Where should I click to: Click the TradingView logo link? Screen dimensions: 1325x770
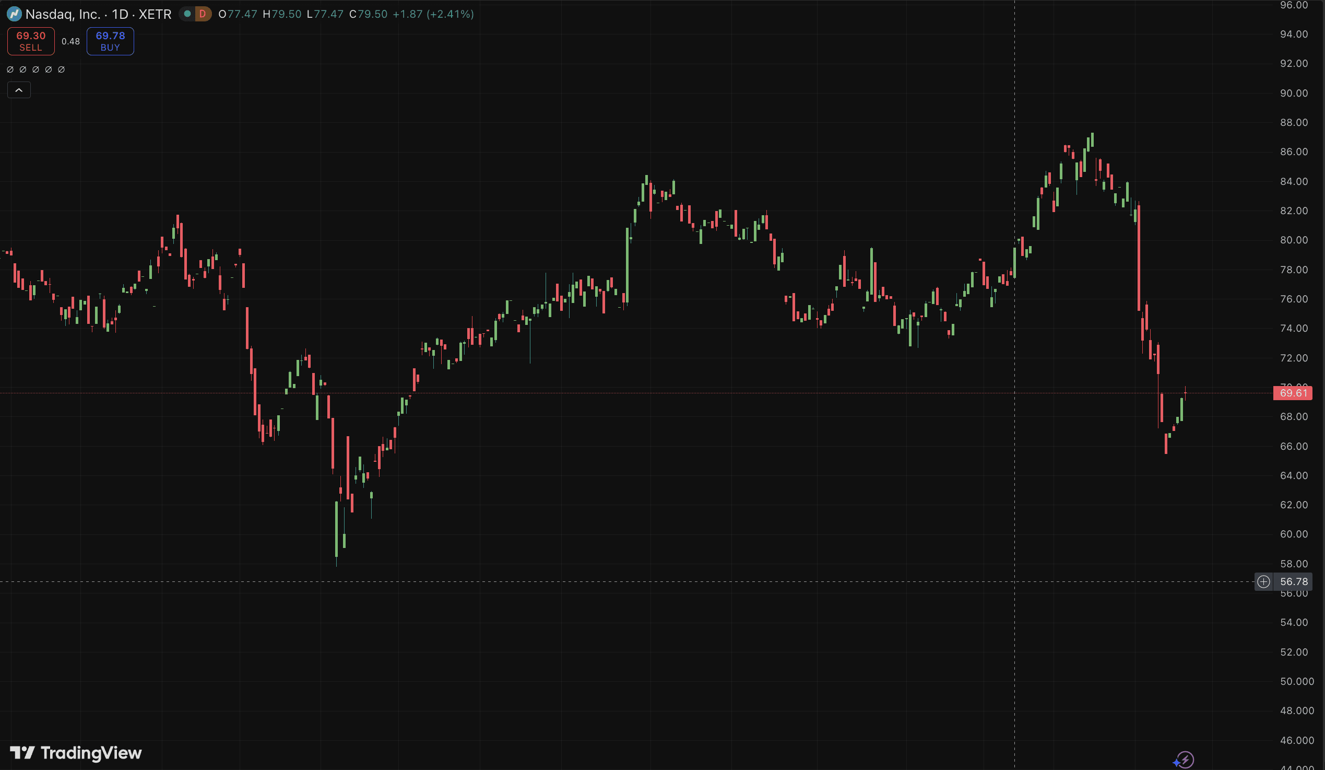pos(76,753)
